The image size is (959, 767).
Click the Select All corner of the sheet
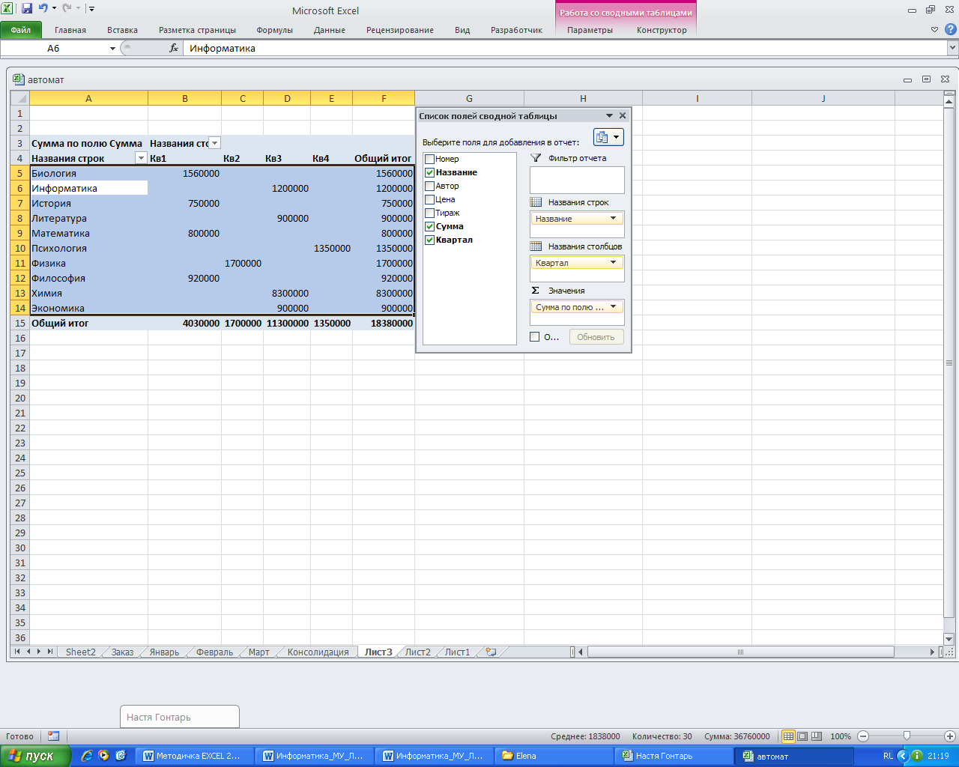(x=20, y=98)
